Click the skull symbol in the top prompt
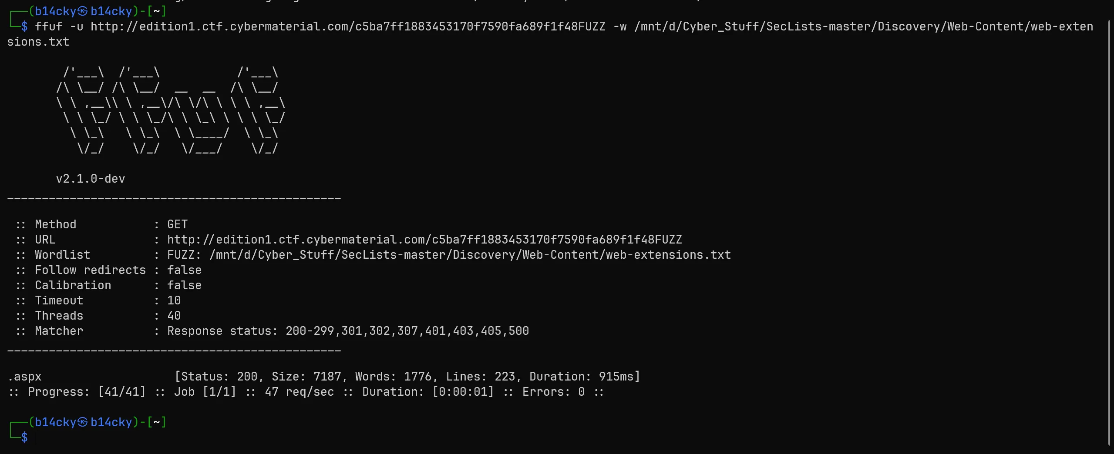 [83, 11]
